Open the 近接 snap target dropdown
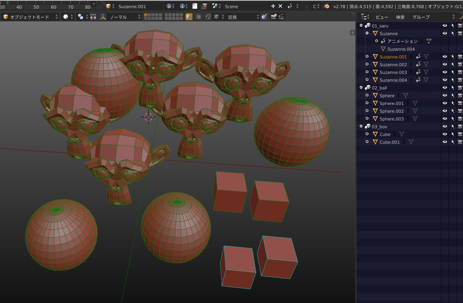This screenshot has width=463, height=303. 243,17
